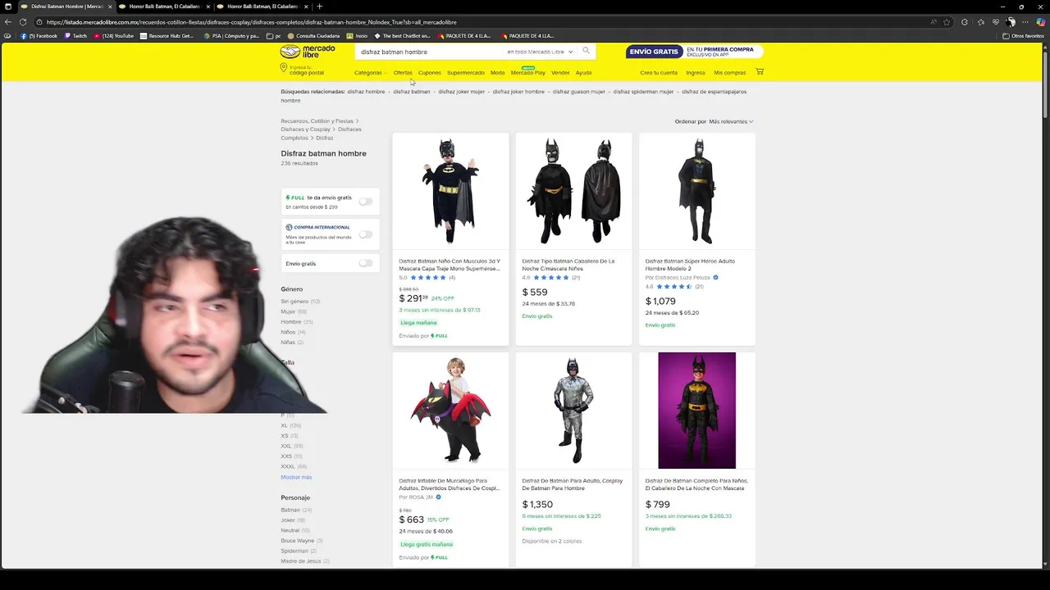
Task: Open the shopping cart icon
Action: (760, 72)
